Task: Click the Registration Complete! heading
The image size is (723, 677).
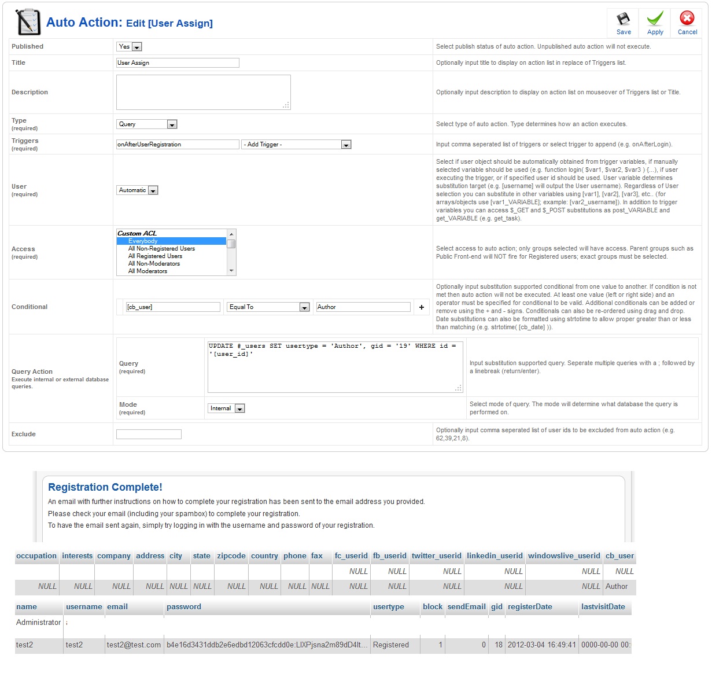Action: 105,487
